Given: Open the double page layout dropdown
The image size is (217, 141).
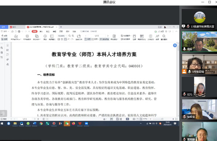Looking at the screenshot, I should pyautogui.click(x=95, y=39).
